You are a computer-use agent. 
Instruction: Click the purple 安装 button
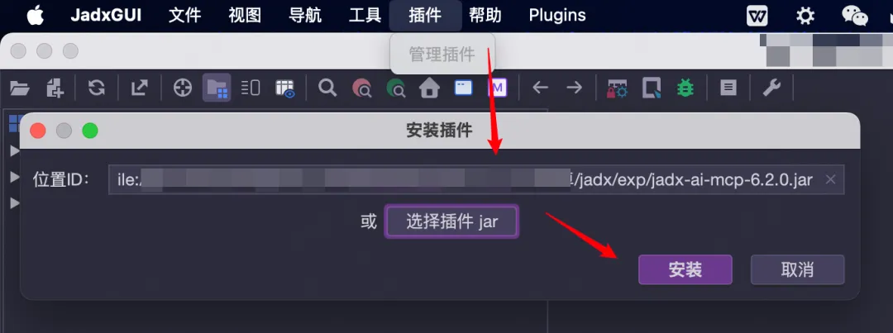tap(685, 270)
